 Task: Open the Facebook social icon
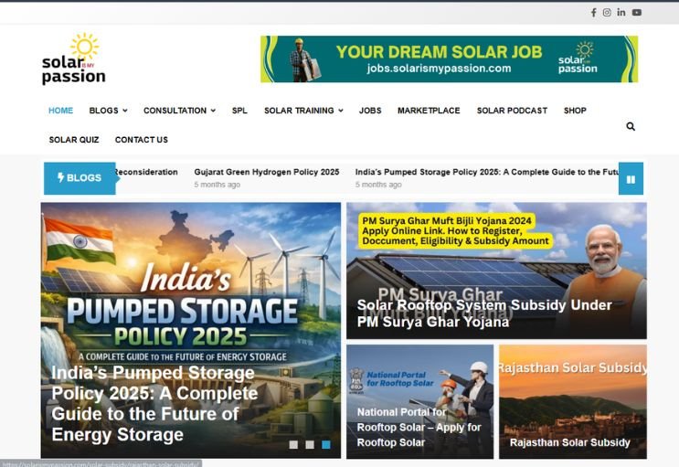point(594,13)
